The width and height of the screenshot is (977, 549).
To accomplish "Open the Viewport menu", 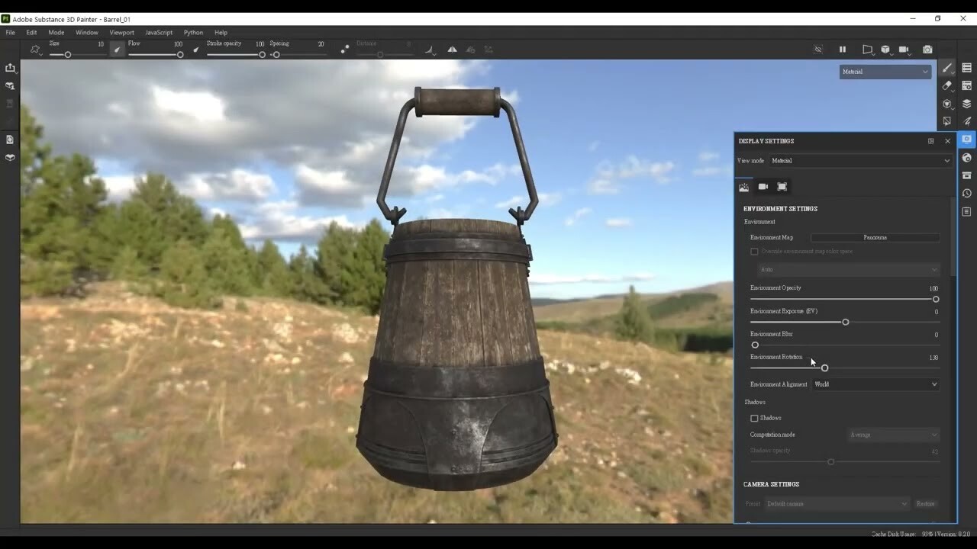I will click(121, 32).
